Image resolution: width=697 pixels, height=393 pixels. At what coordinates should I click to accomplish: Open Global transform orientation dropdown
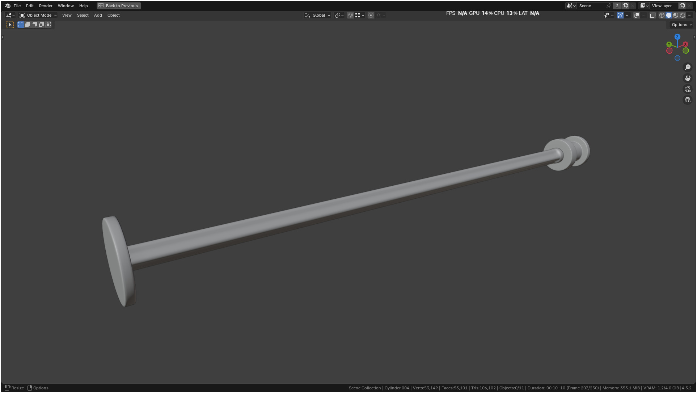318,15
